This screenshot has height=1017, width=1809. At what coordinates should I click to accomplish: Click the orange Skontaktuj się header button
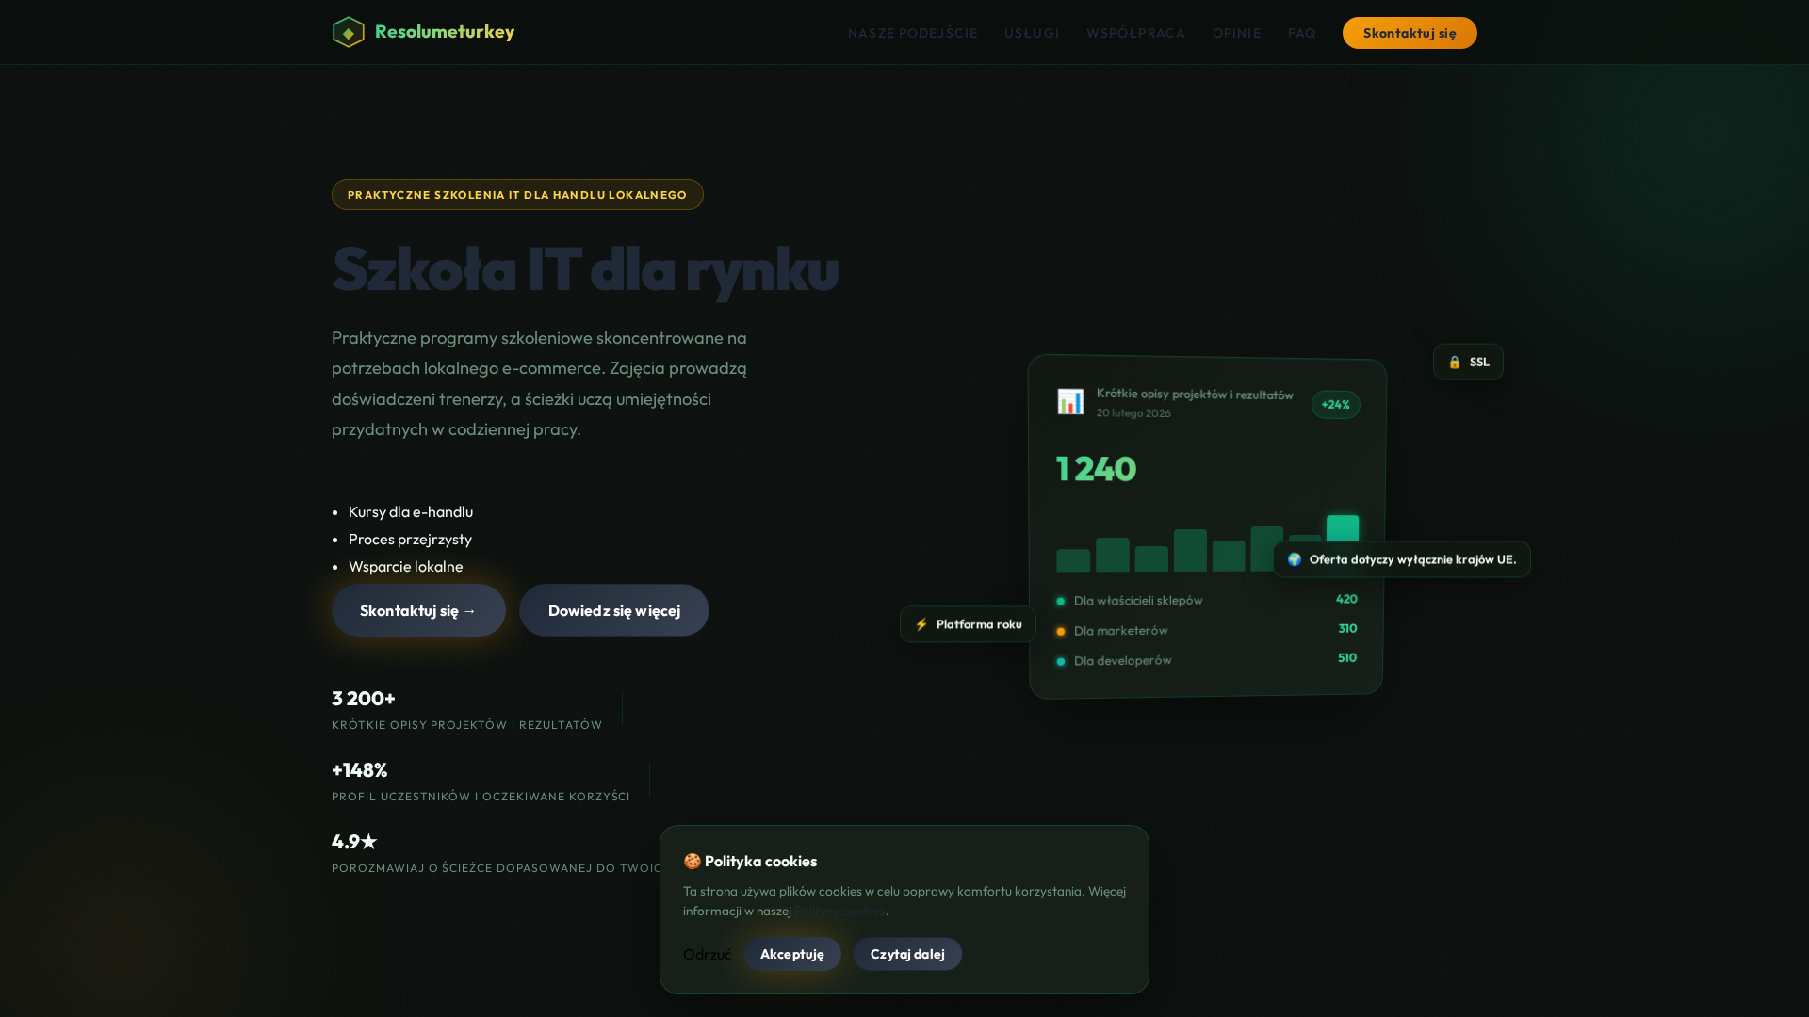[x=1410, y=33]
